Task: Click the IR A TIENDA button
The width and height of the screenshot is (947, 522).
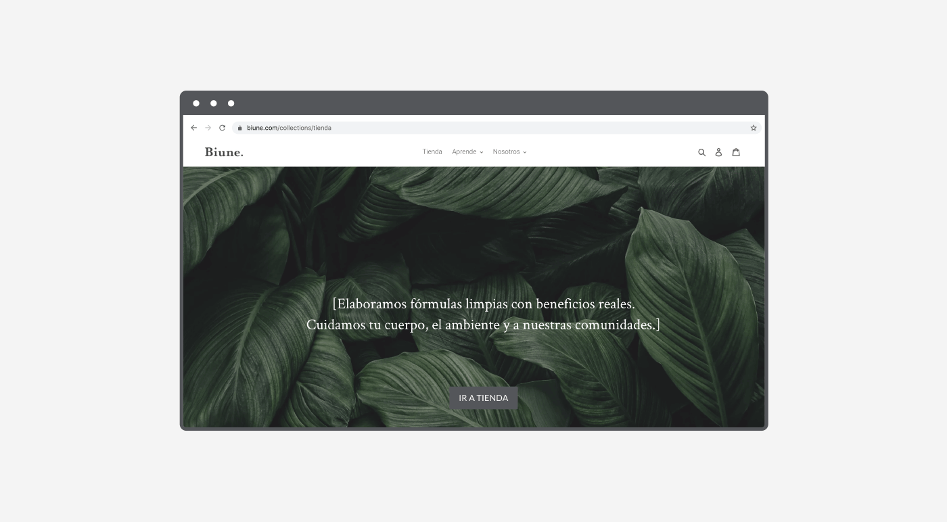Action: coord(484,398)
